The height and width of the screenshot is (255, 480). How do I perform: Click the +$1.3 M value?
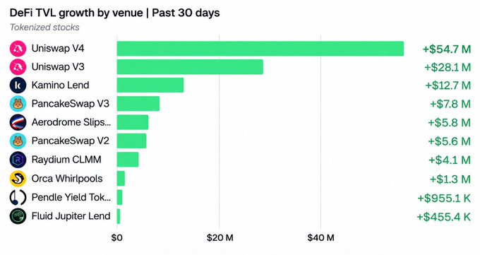tap(450, 179)
